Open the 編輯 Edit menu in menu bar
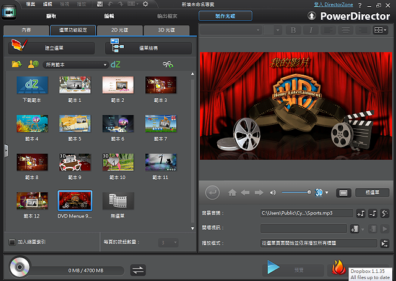 [x=48, y=4]
